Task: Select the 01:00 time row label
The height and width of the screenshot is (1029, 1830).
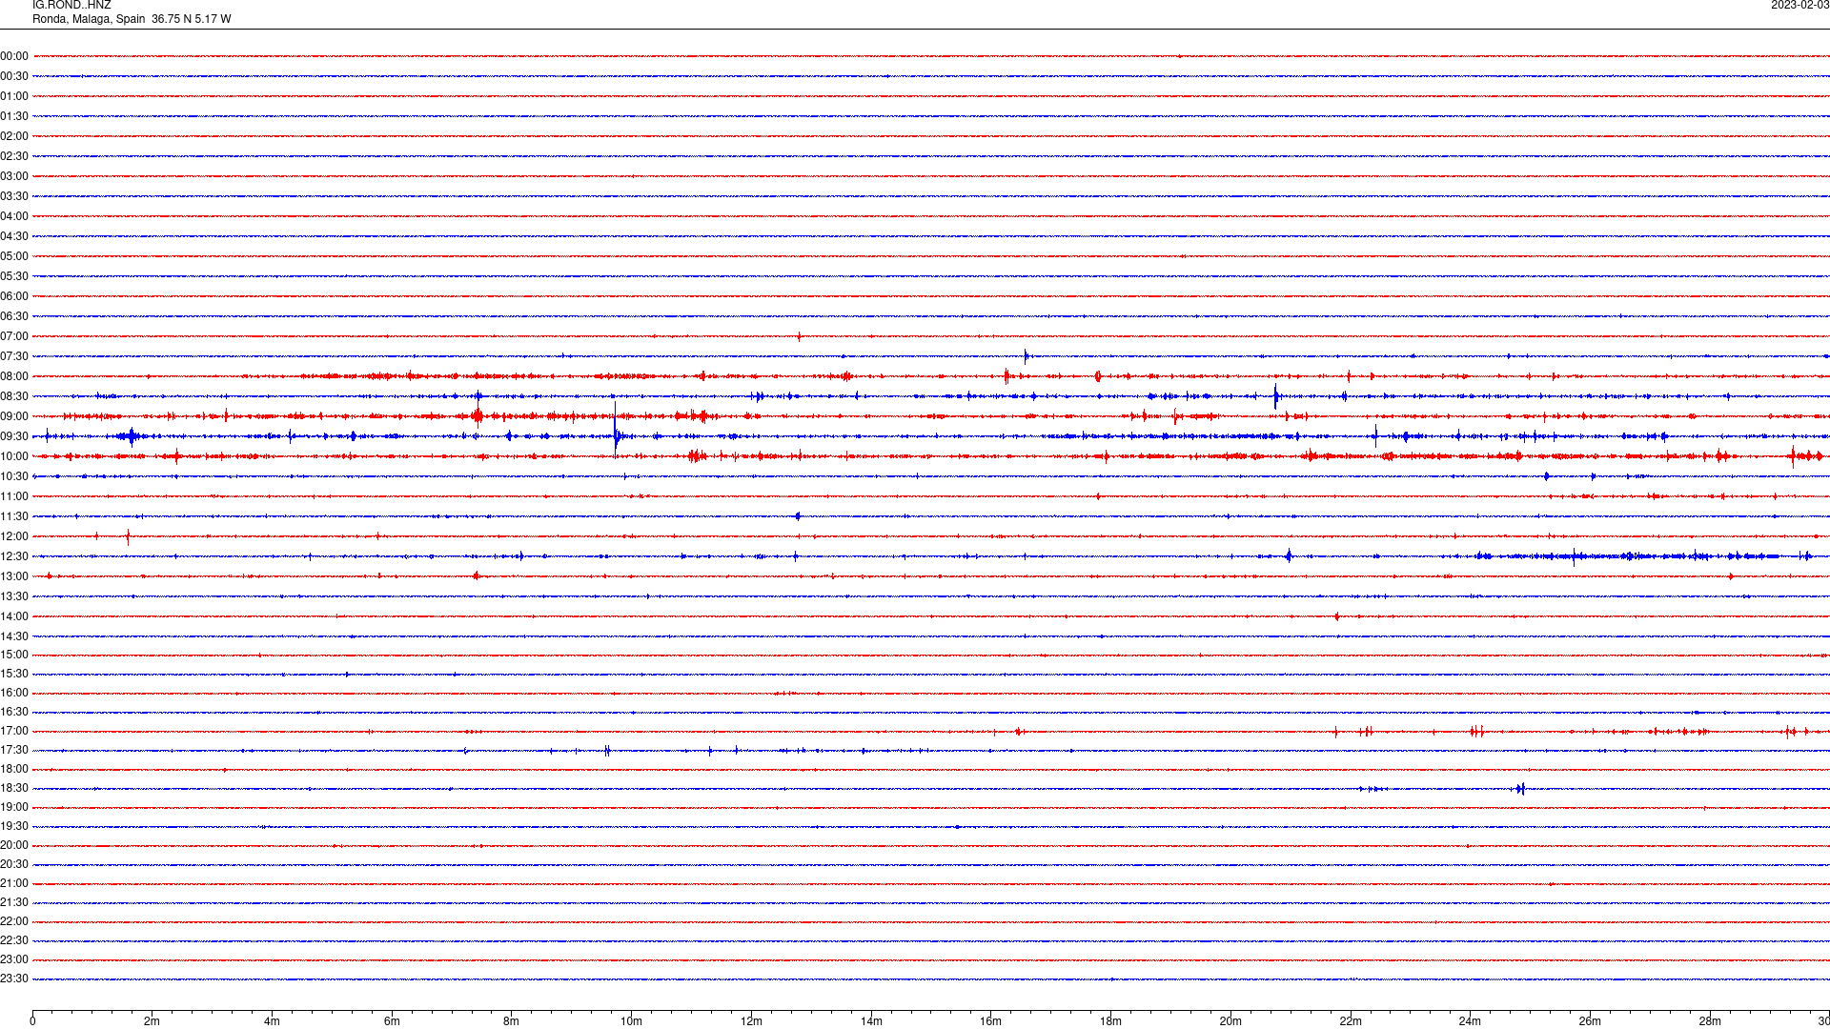Action: [x=14, y=96]
